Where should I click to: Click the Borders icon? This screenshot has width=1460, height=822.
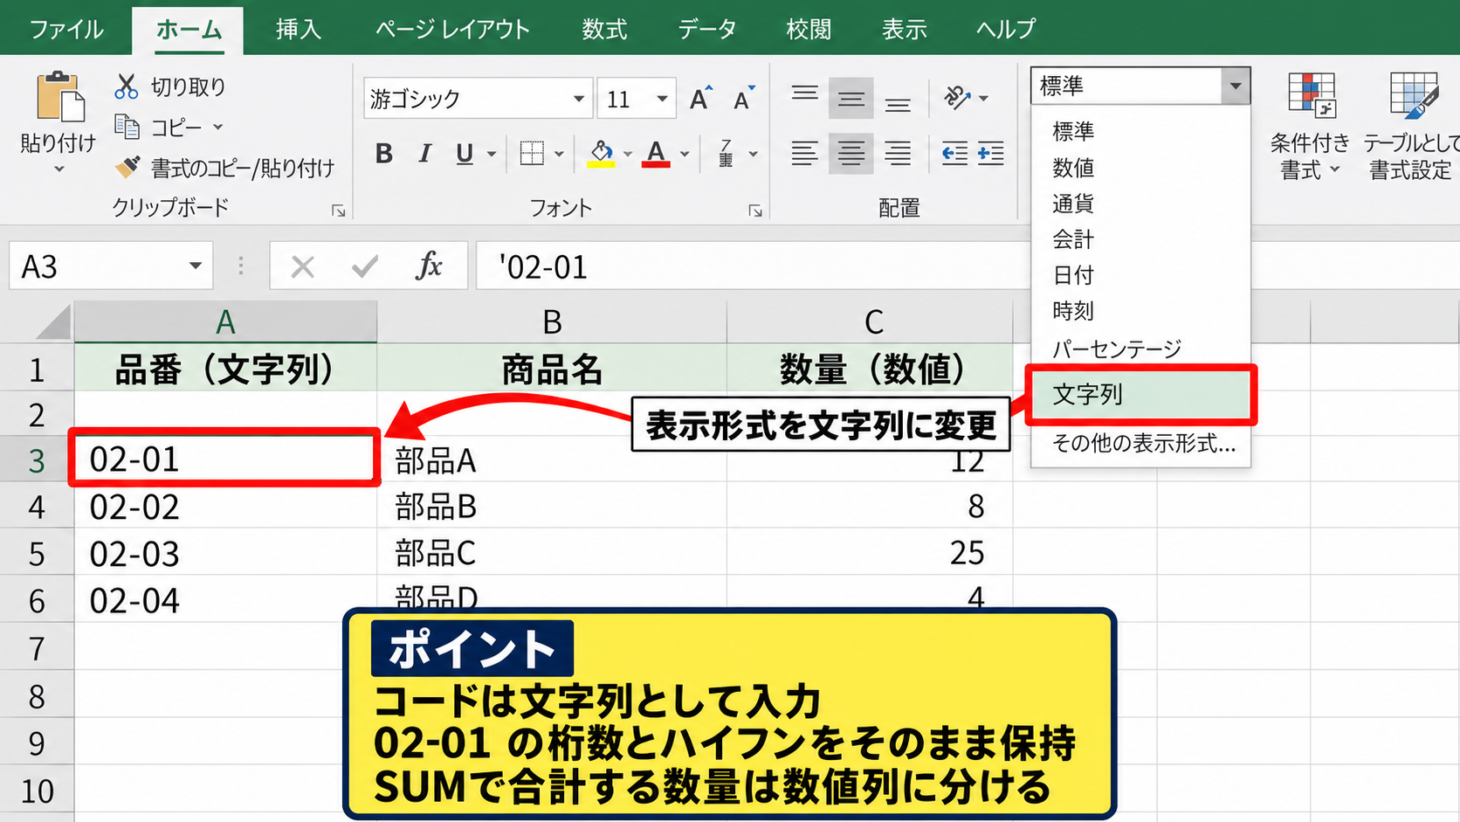[x=532, y=154]
